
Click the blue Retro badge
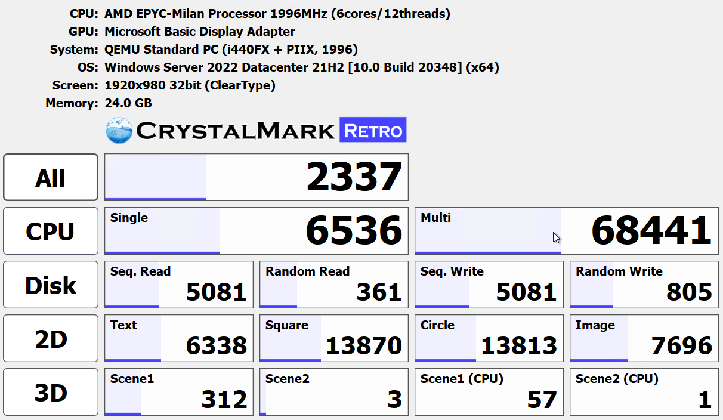tap(373, 130)
